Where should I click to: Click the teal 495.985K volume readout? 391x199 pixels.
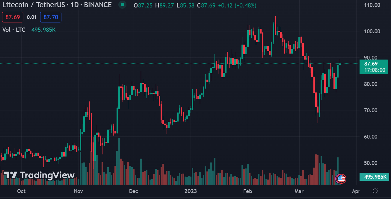click(43, 30)
